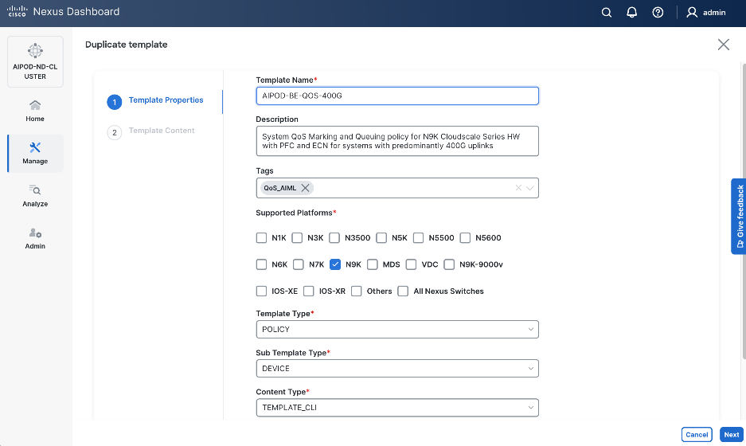
Task: Click the Template Name input field
Action: click(397, 96)
